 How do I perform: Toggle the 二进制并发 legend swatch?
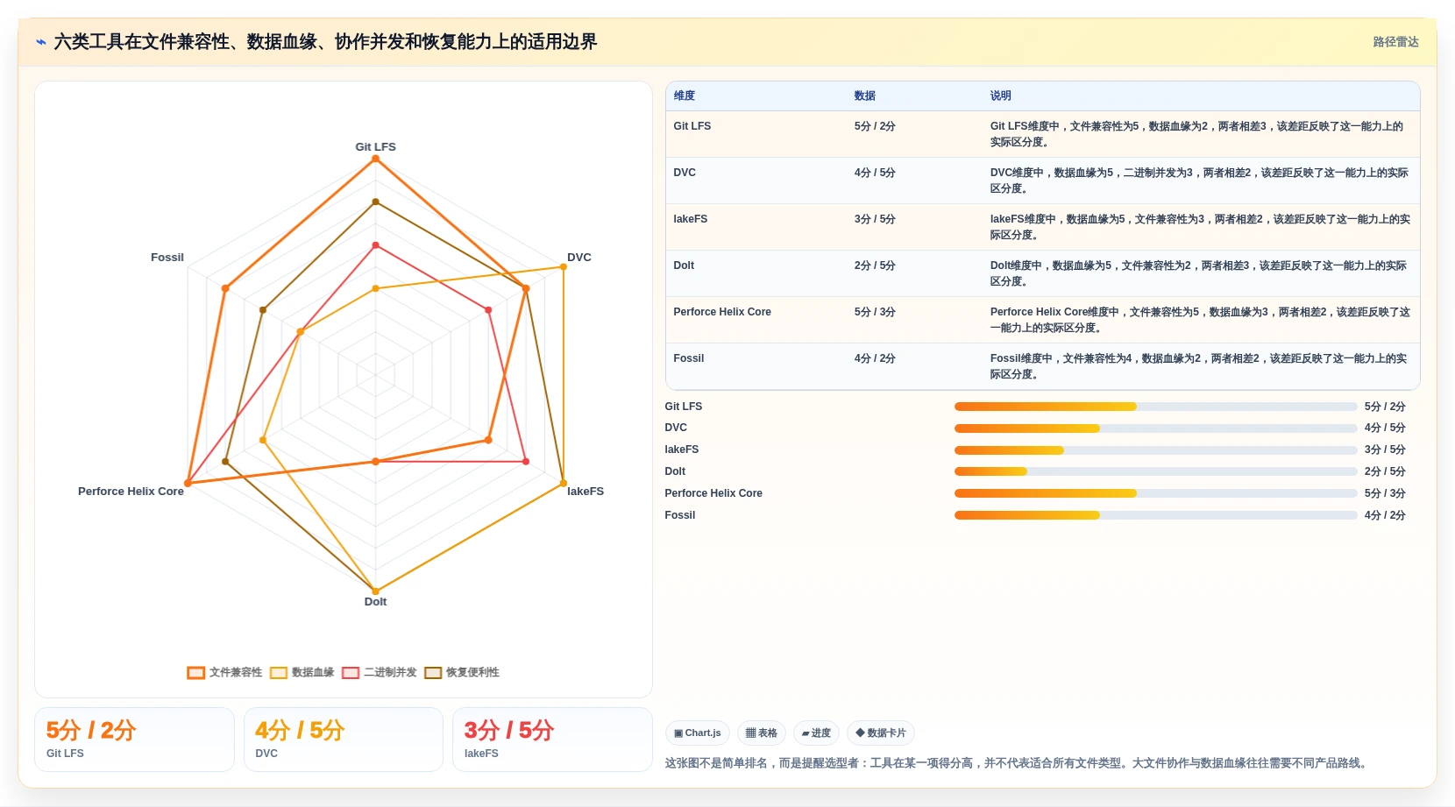[x=351, y=673]
